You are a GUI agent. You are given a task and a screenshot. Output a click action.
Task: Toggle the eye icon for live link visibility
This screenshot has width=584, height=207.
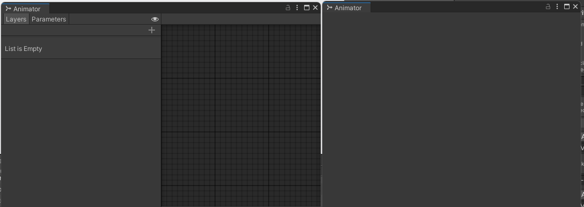coord(155,19)
